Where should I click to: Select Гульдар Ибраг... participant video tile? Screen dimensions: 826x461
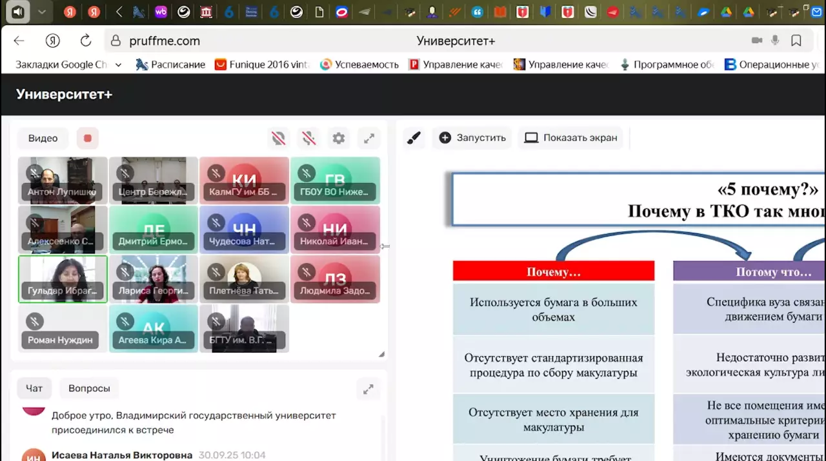click(63, 279)
